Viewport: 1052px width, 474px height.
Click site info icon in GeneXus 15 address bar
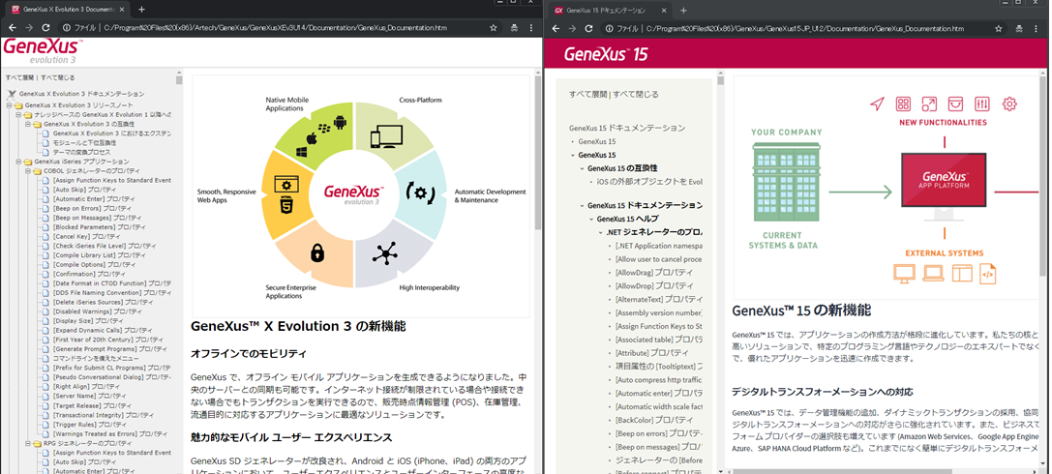[609, 29]
